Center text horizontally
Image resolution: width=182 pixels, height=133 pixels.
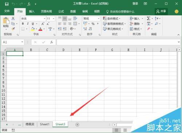65,24
